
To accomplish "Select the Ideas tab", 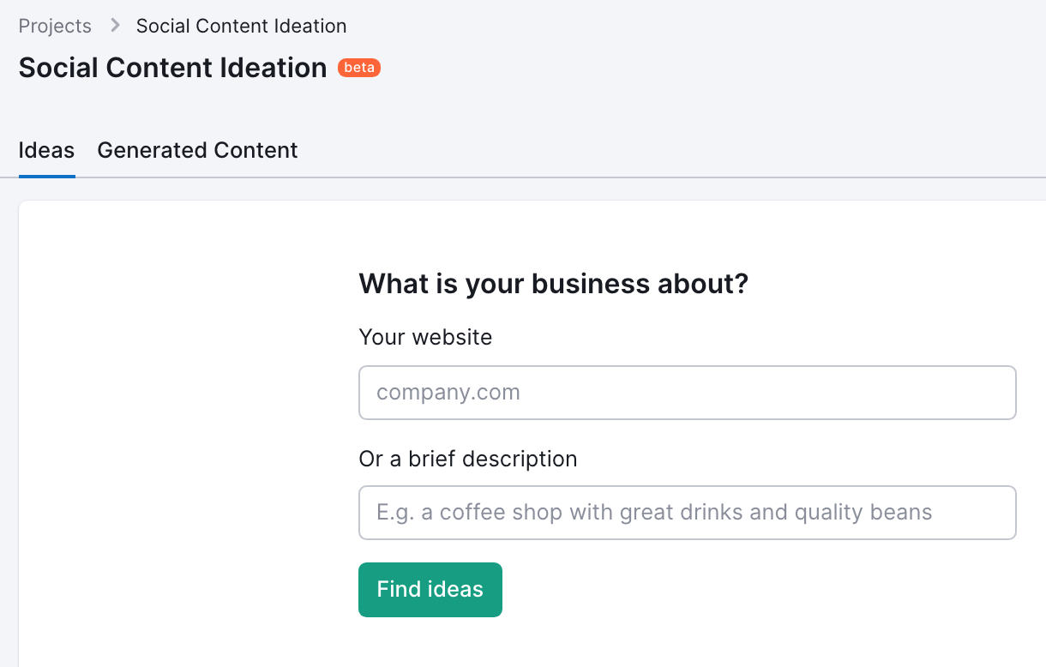I will tap(46, 150).
